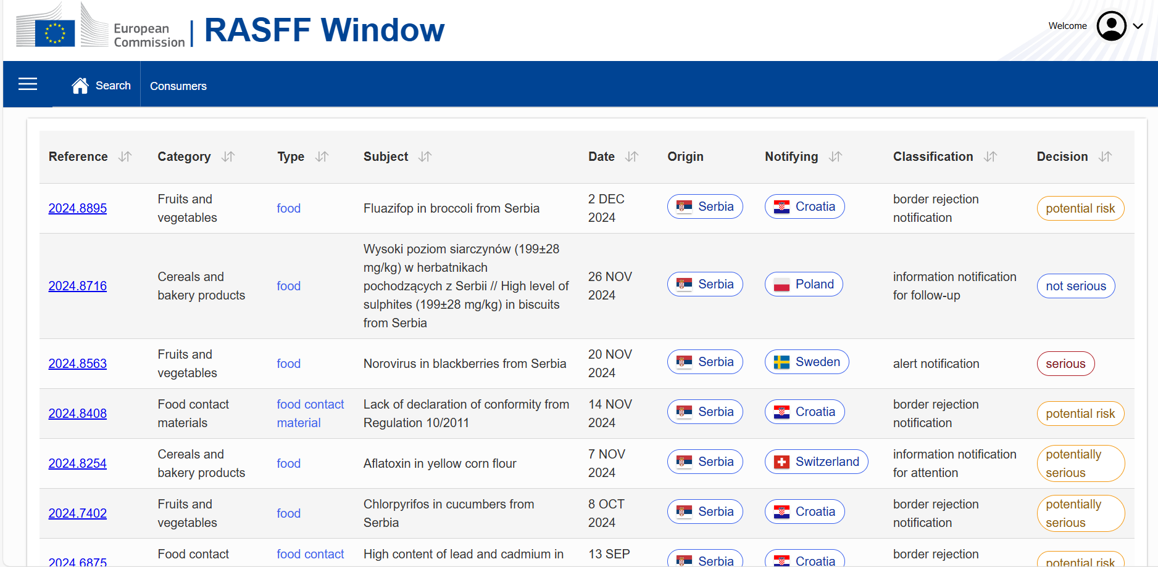This screenshot has width=1158, height=567.
Task: Sort by Subject using the sort icon
Action: click(x=425, y=157)
